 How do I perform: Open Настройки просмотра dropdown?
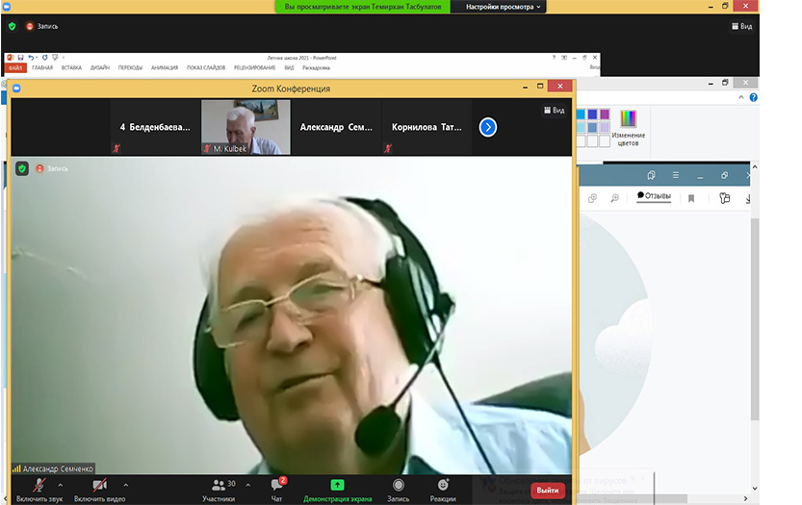(504, 7)
